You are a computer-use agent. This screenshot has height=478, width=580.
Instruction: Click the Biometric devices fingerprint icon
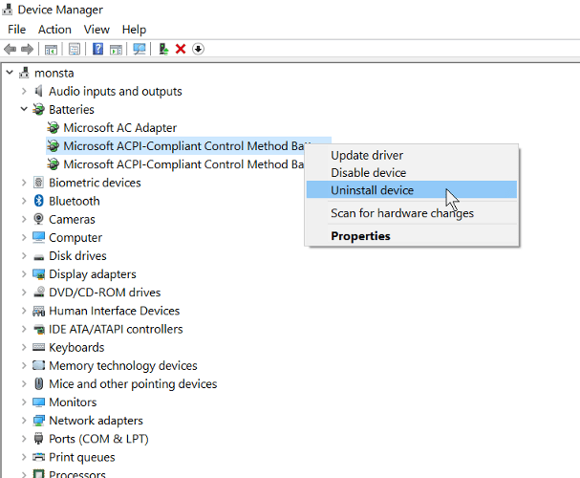(38, 183)
